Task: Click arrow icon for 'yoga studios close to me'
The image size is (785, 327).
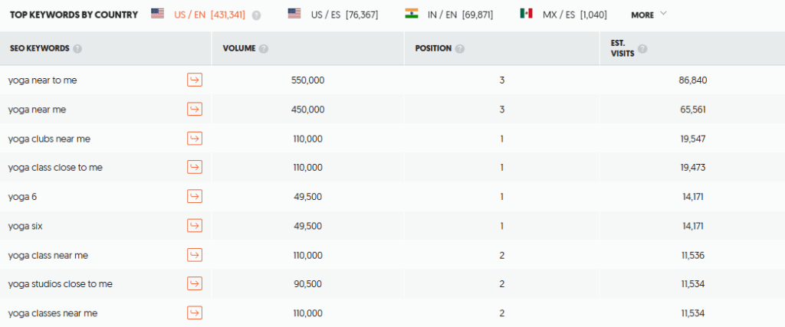Action: coord(195,284)
